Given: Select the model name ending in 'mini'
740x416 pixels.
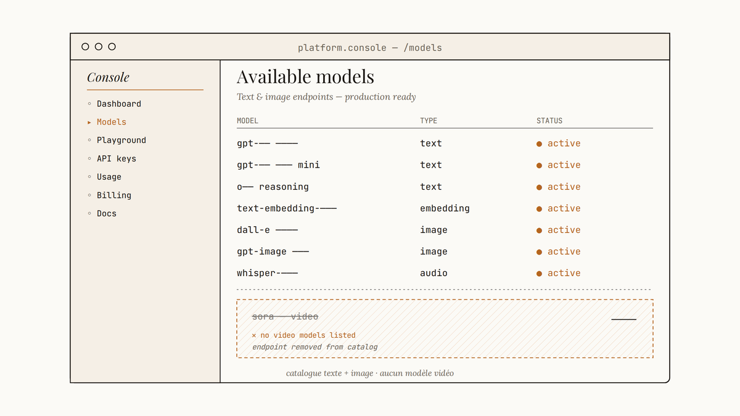Looking at the screenshot, I should click(278, 165).
